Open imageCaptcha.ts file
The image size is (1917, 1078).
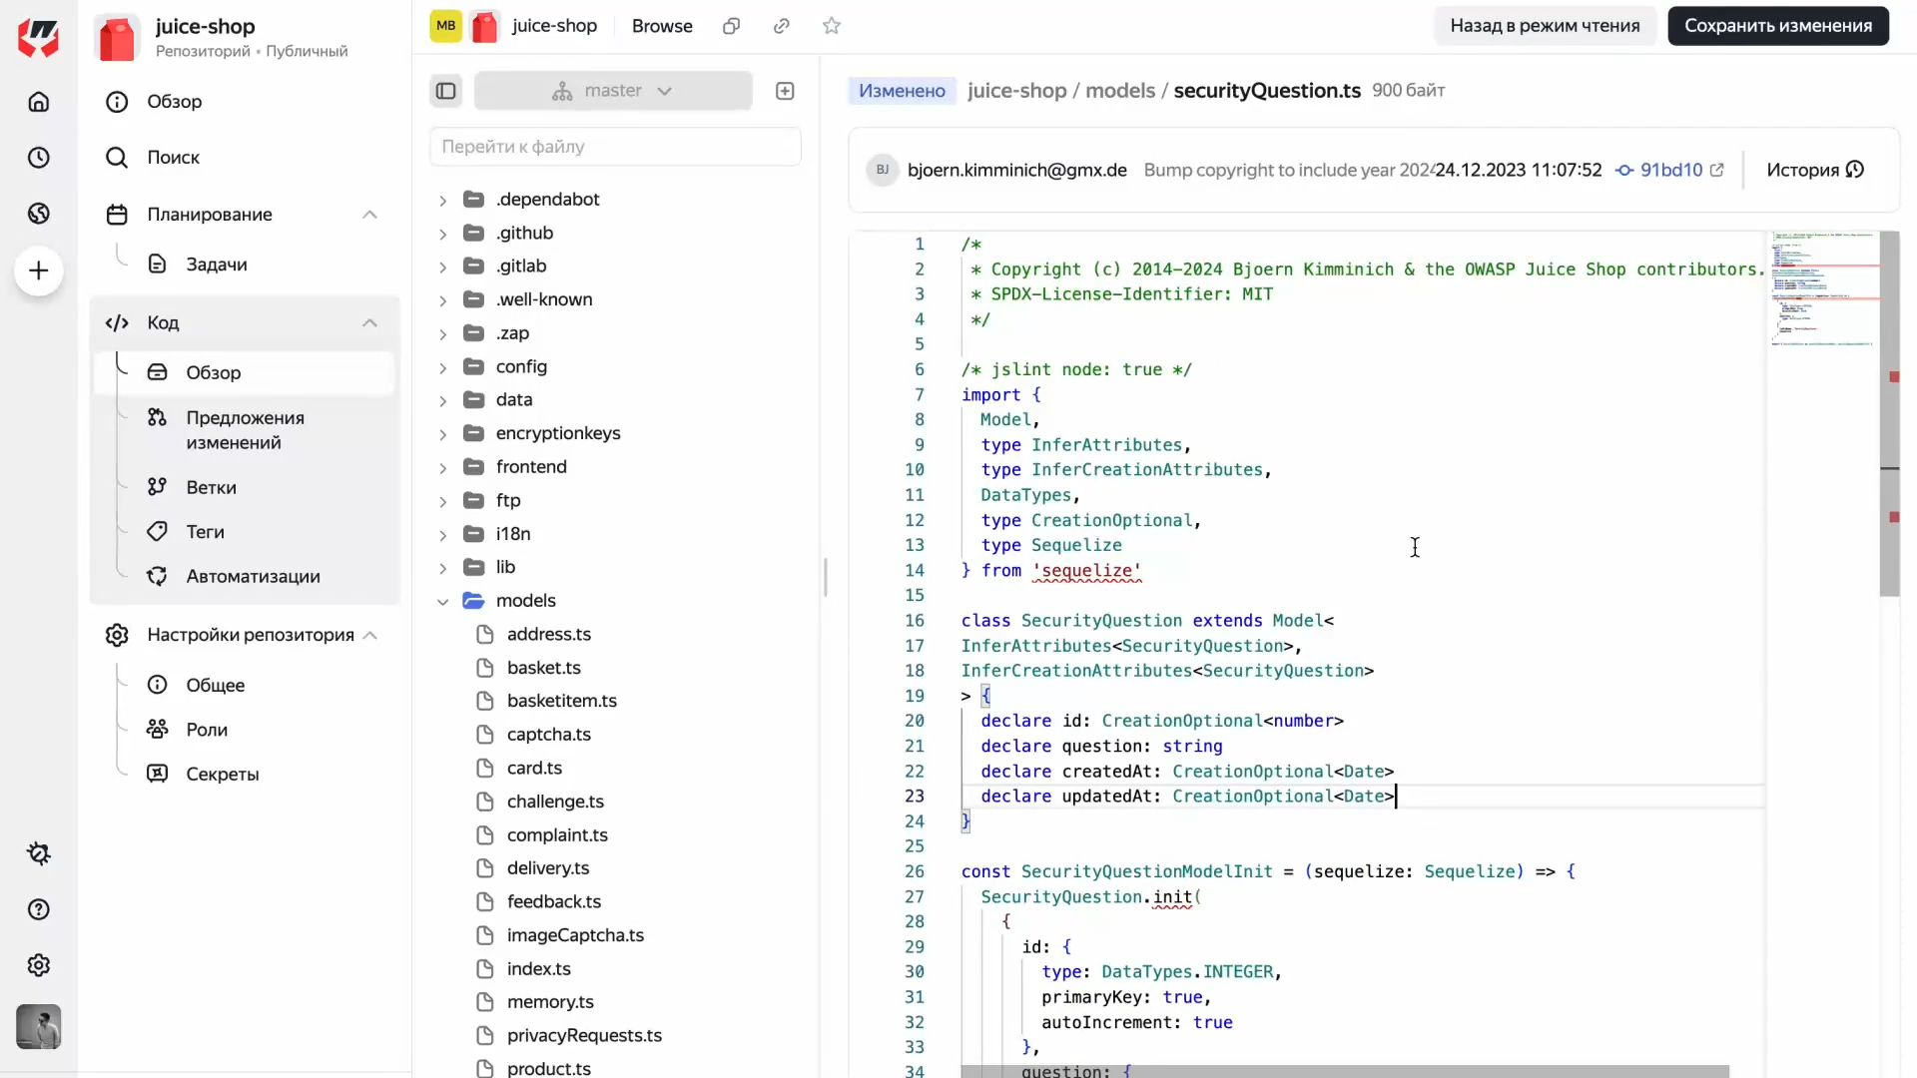575,935
